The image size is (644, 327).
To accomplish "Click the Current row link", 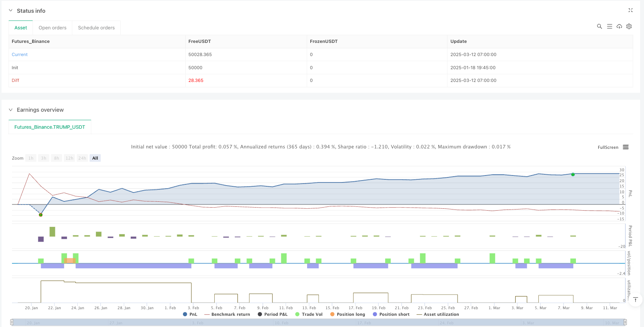I will (20, 54).
